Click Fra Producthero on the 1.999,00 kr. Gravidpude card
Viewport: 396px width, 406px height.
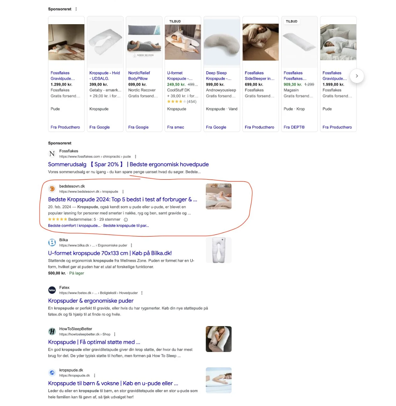pos(337,127)
